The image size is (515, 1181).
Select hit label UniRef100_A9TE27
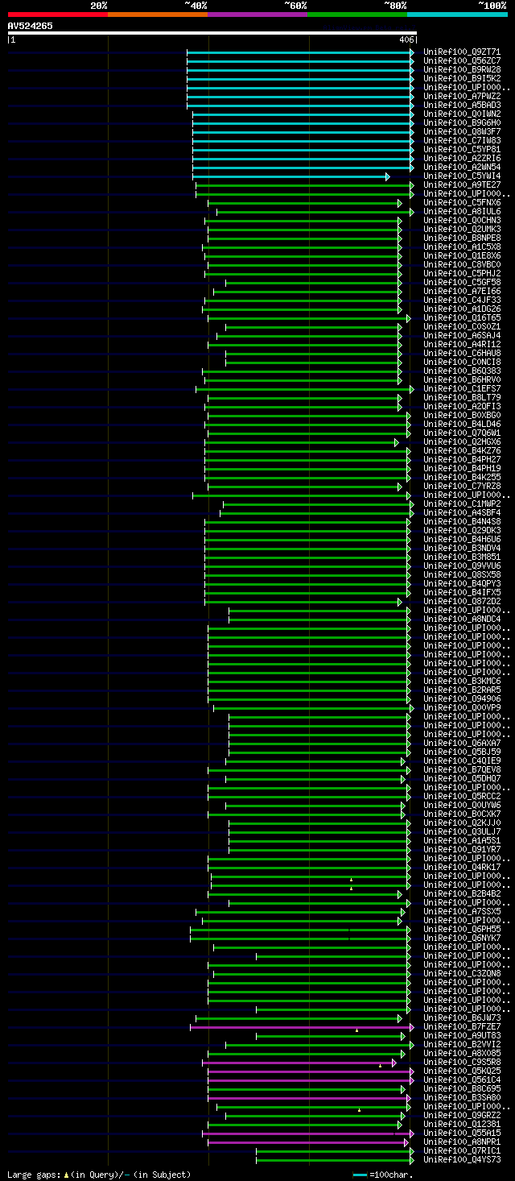click(462, 185)
